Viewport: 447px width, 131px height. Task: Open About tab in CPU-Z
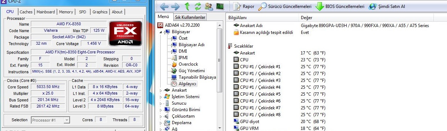point(117,12)
